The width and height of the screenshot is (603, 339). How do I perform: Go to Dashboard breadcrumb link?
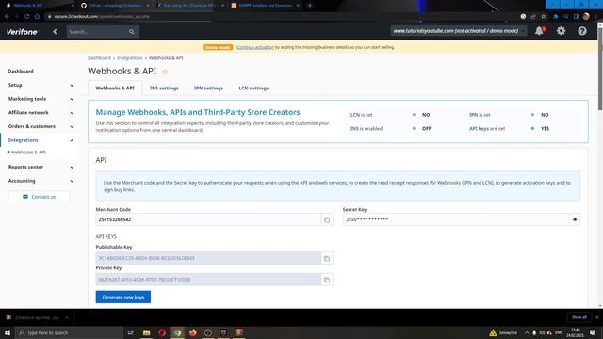click(x=99, y=58)
